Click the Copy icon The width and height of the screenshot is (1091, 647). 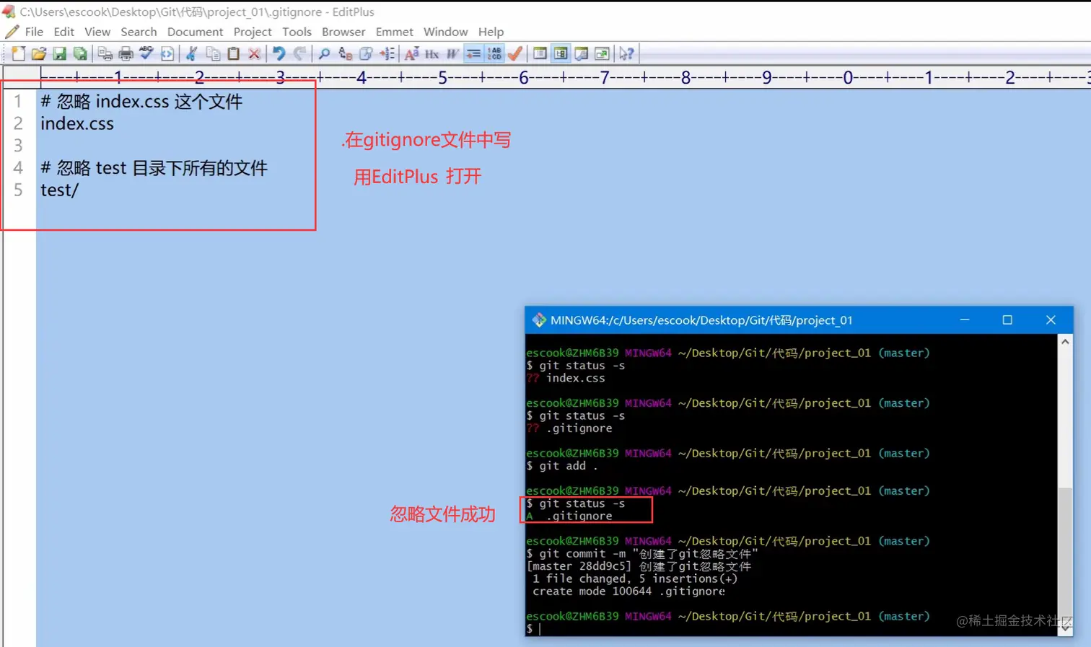pyautogui.click(x=213, y=53)
